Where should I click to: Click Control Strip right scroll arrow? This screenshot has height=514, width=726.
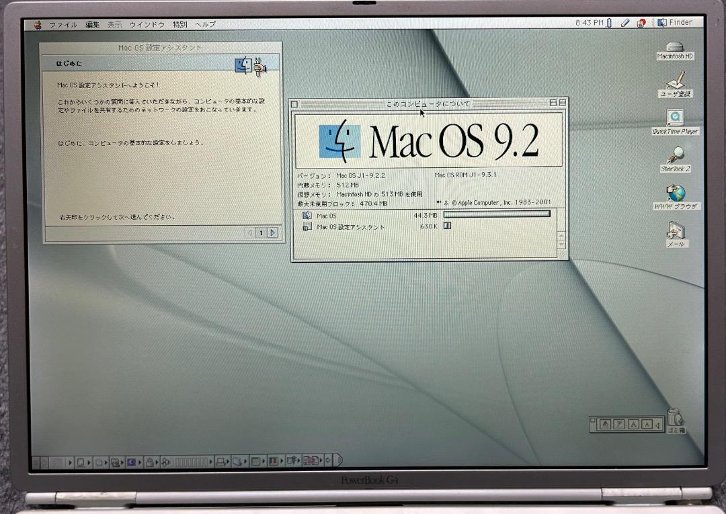pos(328,460)
